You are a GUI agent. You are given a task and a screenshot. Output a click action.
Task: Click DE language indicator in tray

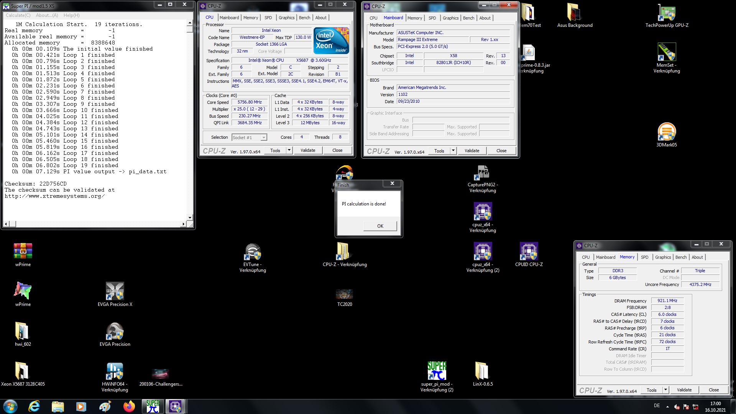657,406
